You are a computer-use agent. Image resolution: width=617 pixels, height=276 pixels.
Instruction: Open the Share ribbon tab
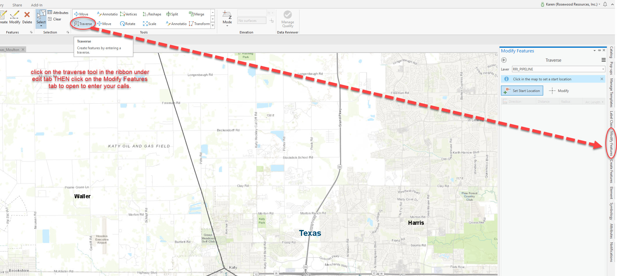click(x=17, y=5)
